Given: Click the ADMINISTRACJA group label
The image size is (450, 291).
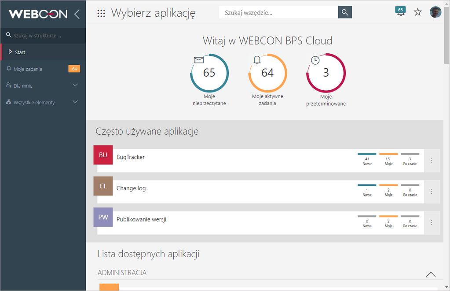Looking at the screenshot, I should pos(122,273).
